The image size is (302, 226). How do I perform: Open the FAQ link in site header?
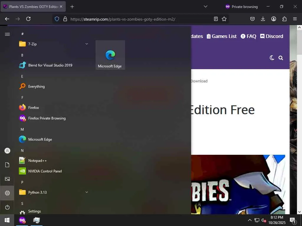[x=248, y=36]
